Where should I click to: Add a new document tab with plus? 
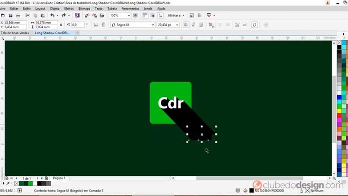coord(77,33)
